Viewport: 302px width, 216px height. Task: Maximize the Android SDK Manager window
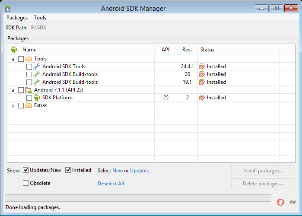pos(276,8)
